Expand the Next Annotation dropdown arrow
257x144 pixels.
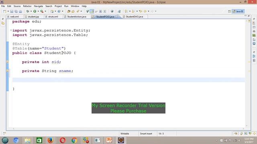[x=130, y=11]
